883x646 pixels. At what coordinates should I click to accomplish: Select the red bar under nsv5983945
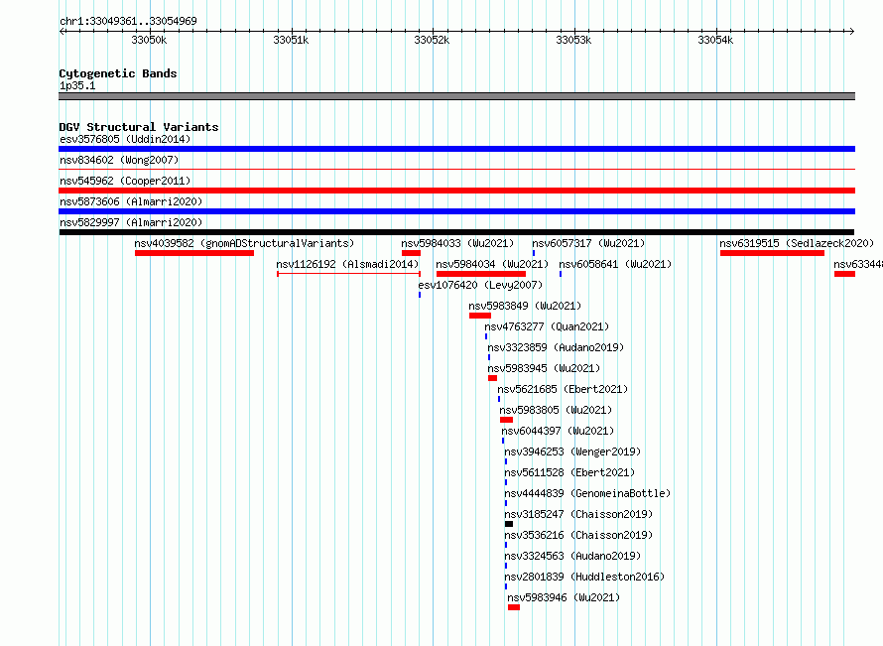tap(493, 378)
